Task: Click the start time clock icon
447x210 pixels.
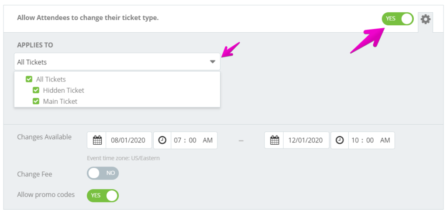Action: [162, 140]
